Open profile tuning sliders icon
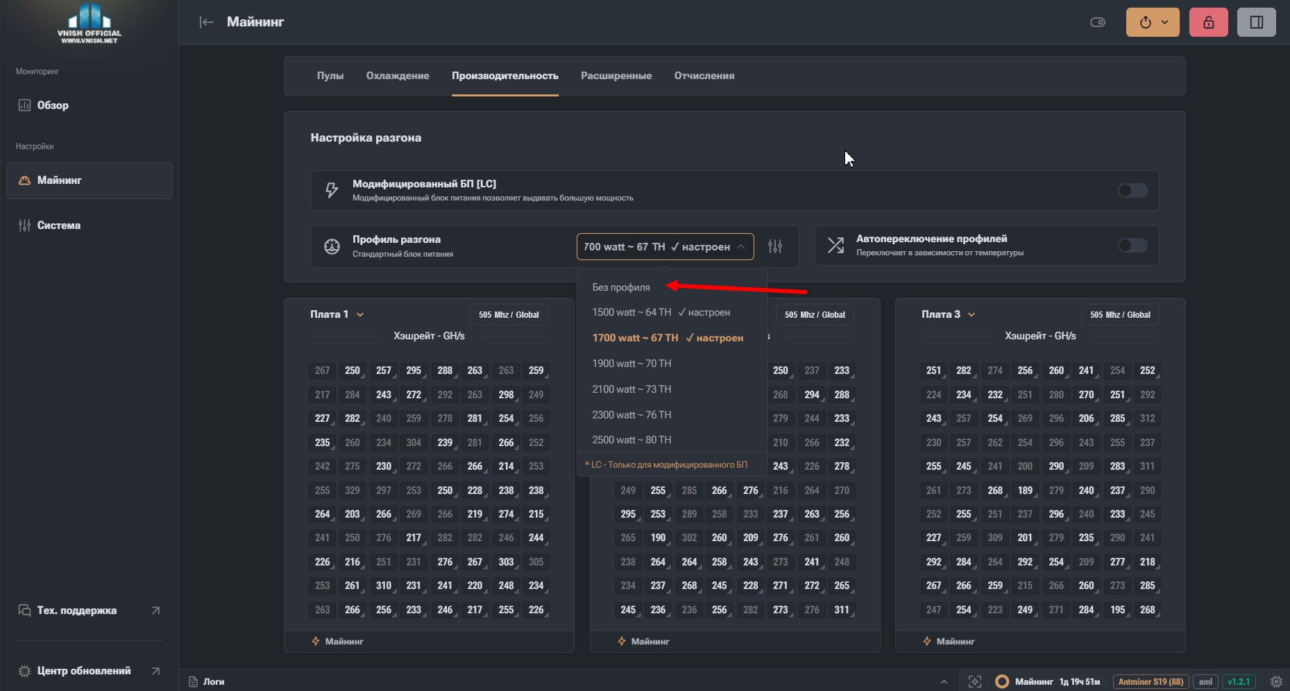 [x=775, y=246]
